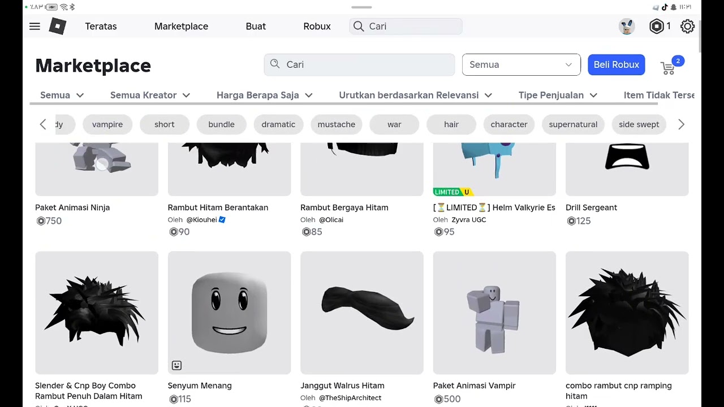
Task: Select the side swept tag chip
Action: pyautogui.click(x=639, y=124)
